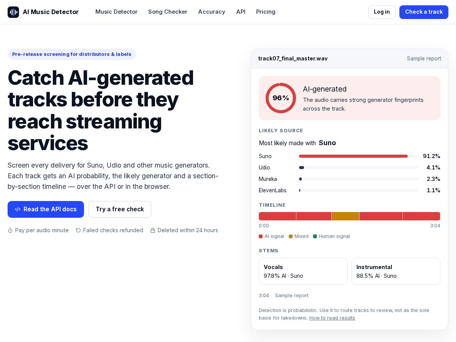Click Try a free check button
This screenshot has height=342, width=456.
coord(120,209)
